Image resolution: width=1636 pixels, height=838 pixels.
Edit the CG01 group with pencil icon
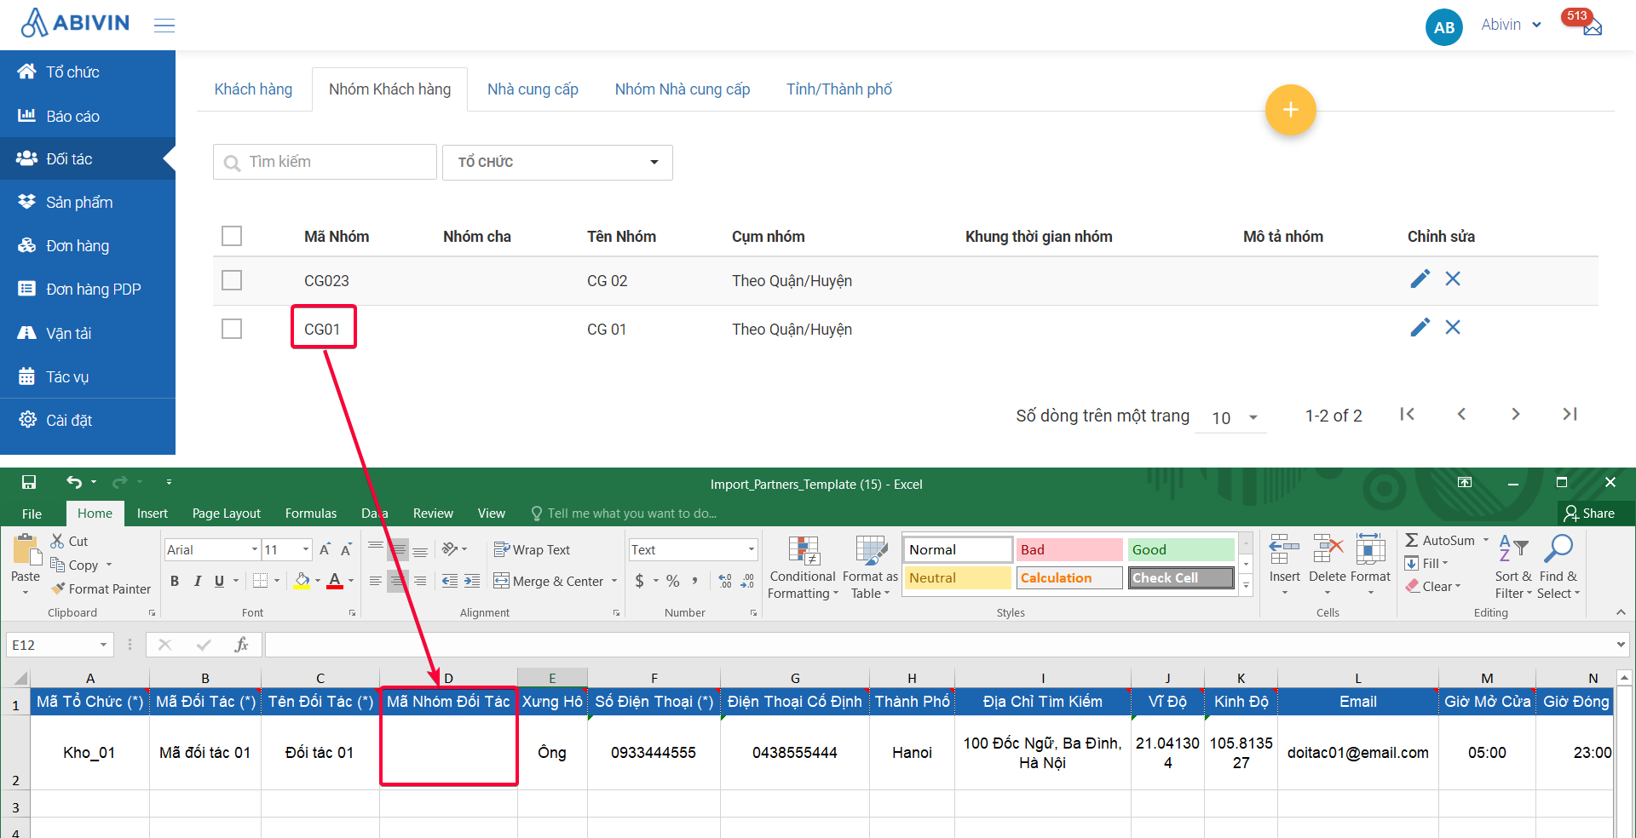coord(1420,327)
